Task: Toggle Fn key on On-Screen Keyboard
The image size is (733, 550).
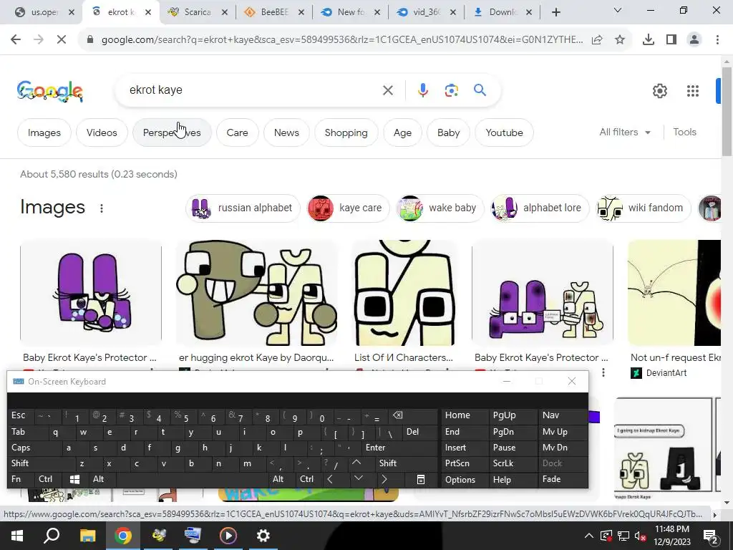Action: coord(21,479)
